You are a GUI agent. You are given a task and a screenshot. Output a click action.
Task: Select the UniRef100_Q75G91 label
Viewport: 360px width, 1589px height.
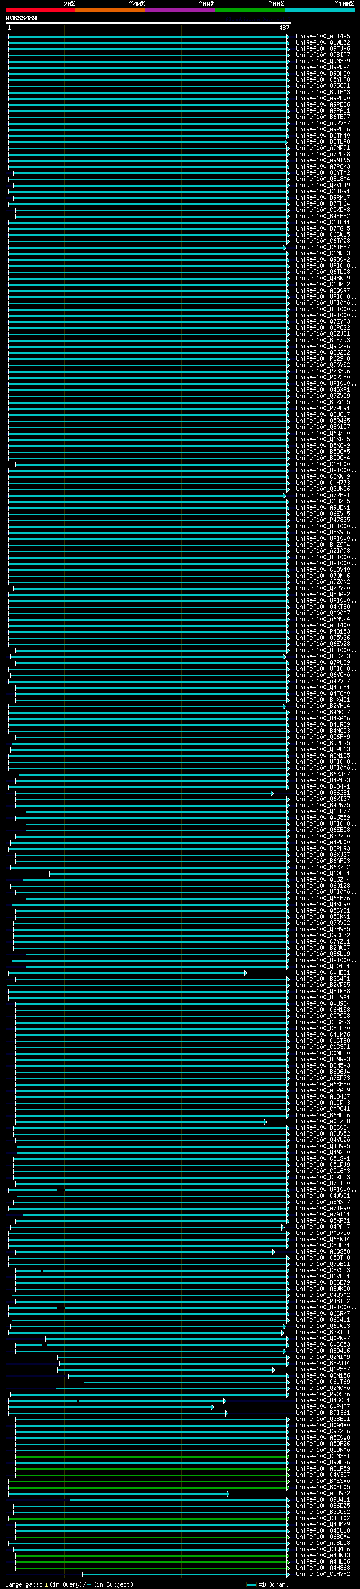coord(323,86)
